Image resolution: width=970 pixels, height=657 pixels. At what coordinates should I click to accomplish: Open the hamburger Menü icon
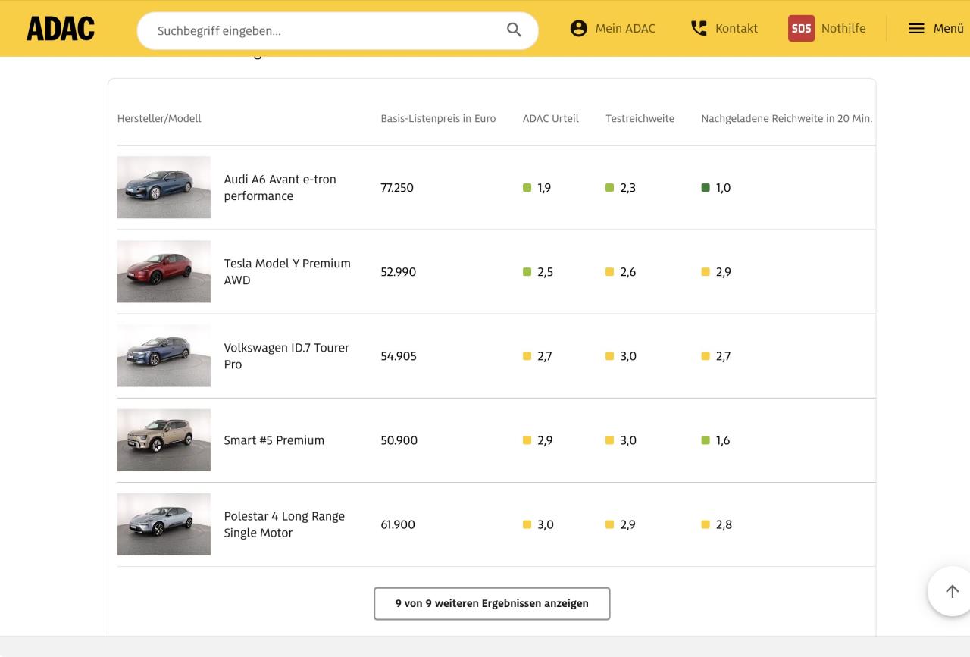(x=916, y=29)
